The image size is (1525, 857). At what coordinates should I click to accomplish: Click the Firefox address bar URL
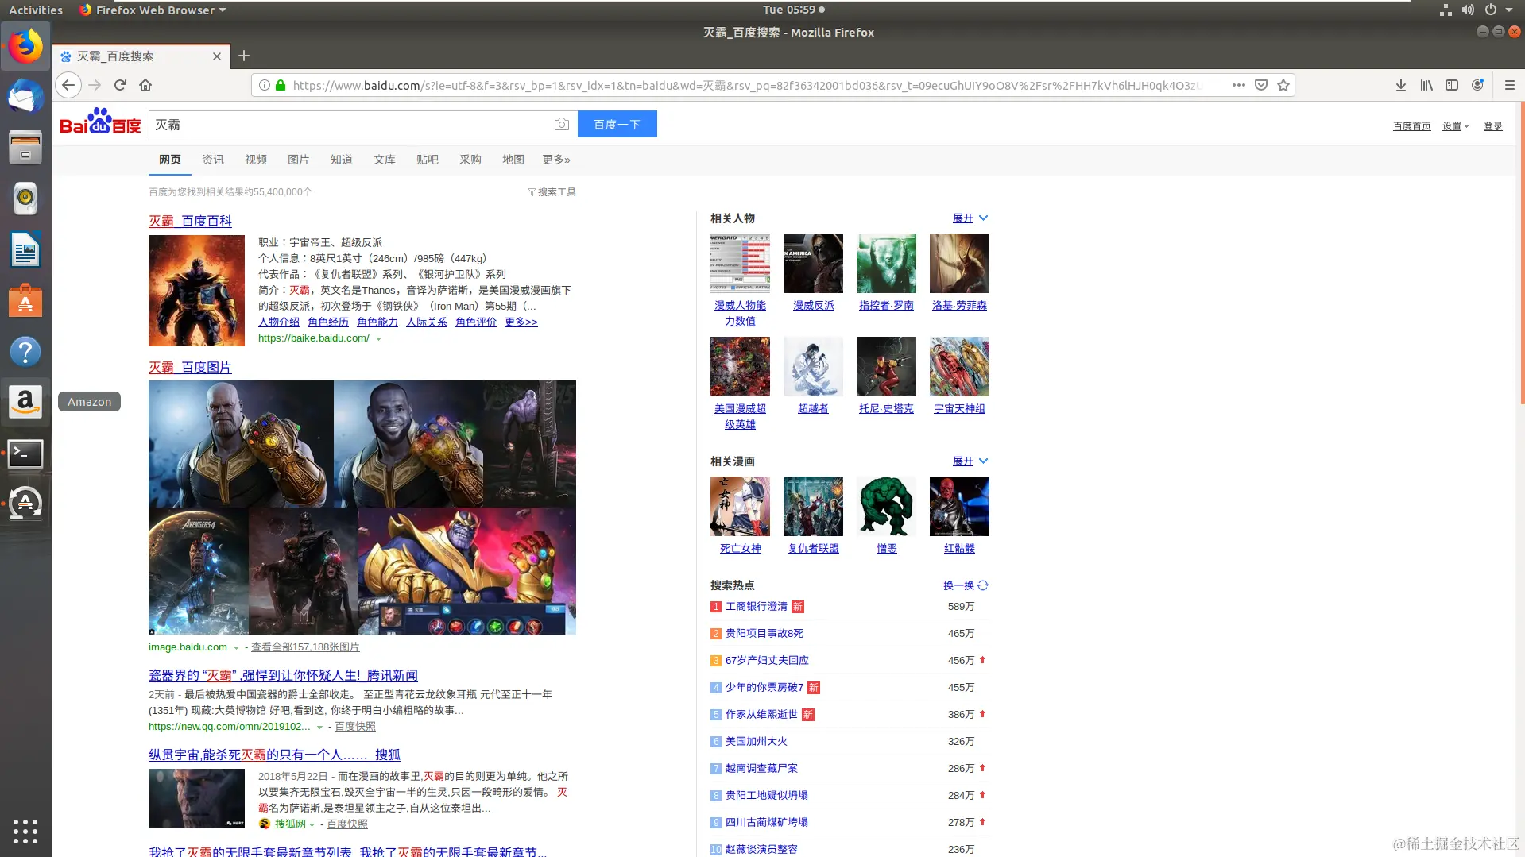point(747,85)
